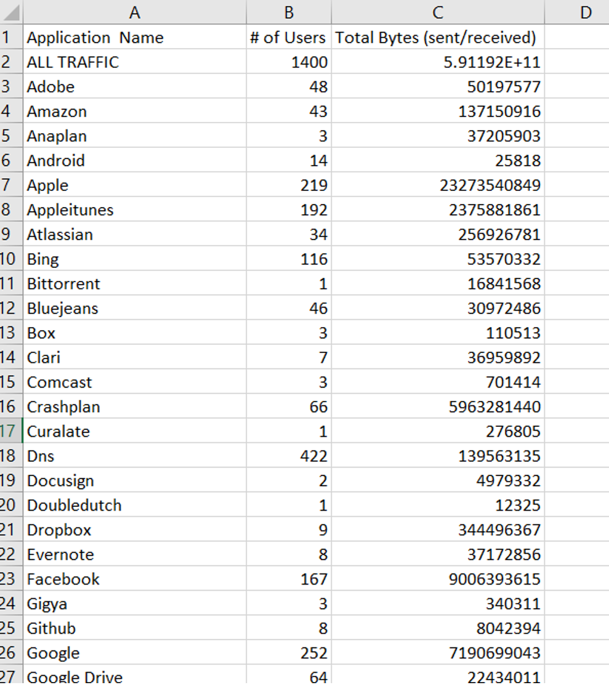Click Box's bytes value 110513
This screenshot has height=685, width=609.
coord(438,333)
